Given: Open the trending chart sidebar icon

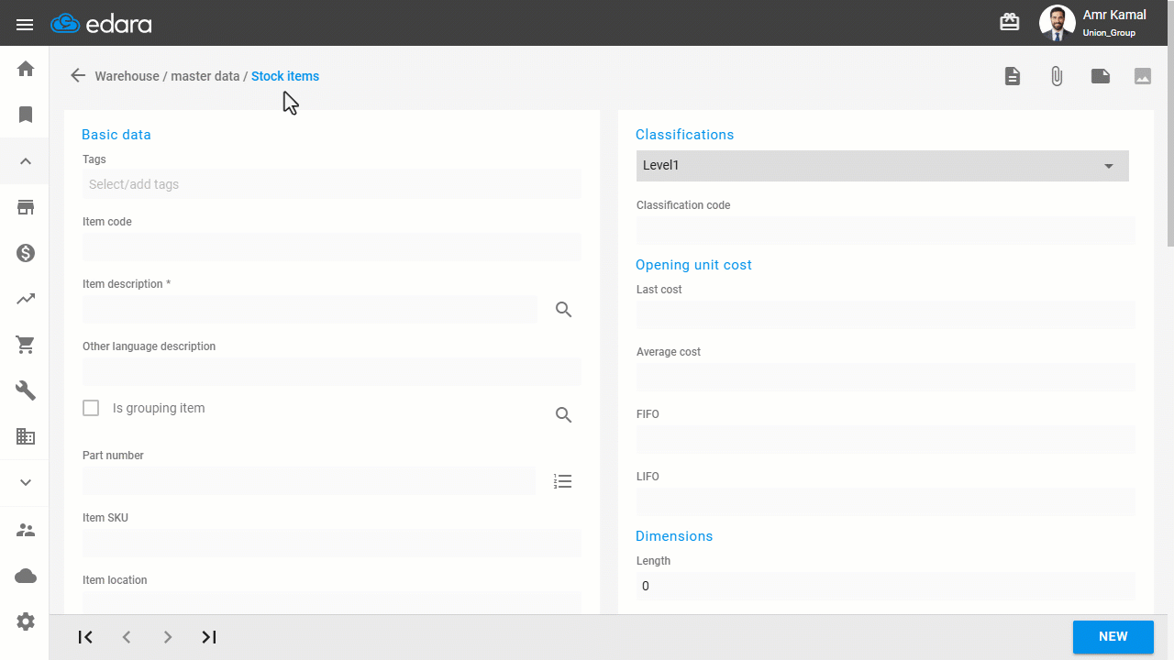Looking at the screenshot, I should tap(26, 299).
